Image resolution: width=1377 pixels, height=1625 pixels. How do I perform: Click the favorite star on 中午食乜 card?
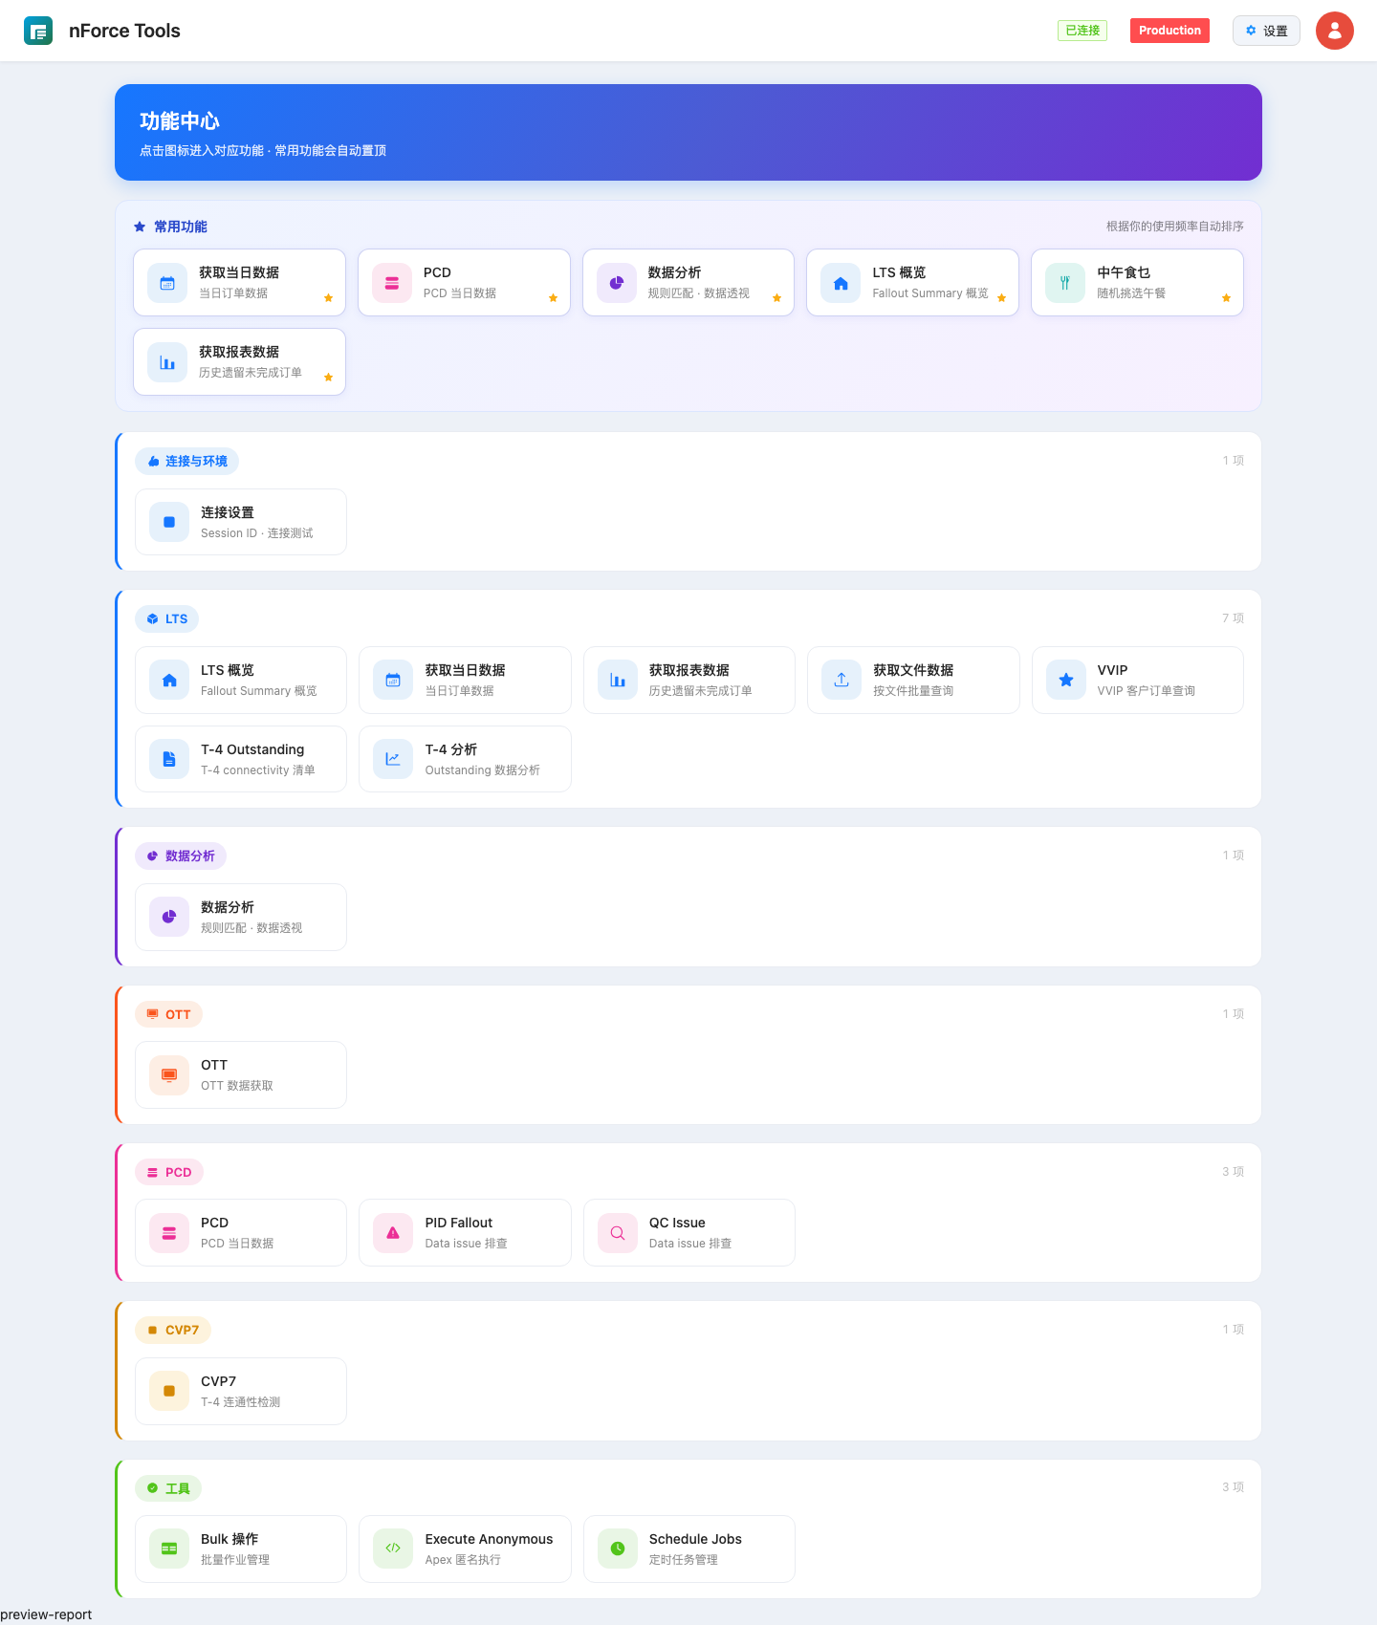pos(1226,298)
